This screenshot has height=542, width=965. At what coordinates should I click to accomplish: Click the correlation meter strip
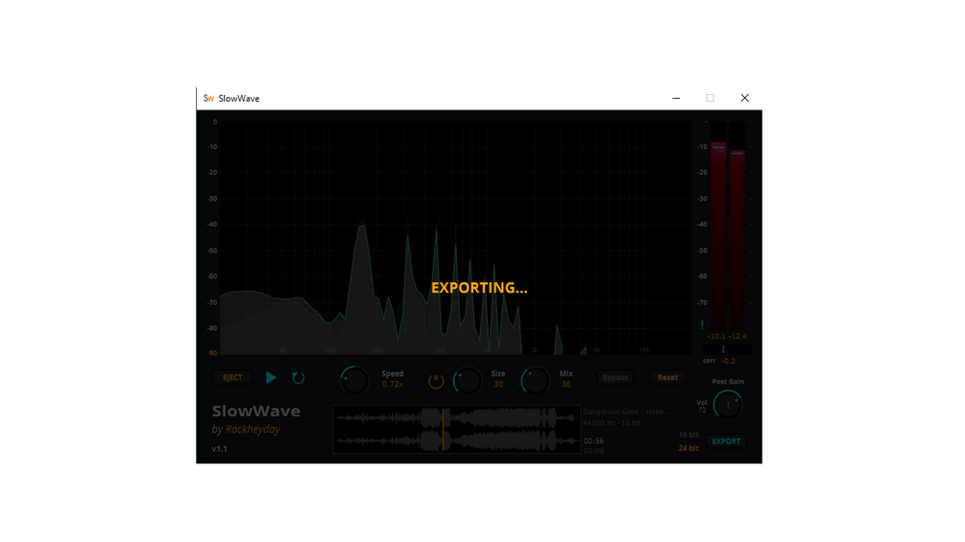coord(728,349)
